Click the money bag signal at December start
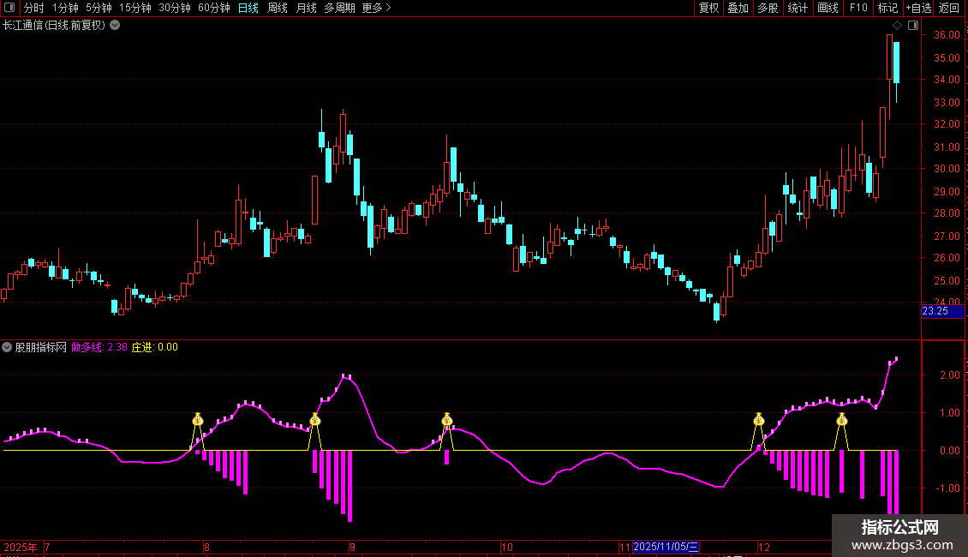Screen dimensions: 968x557 [x=758, y=419]
